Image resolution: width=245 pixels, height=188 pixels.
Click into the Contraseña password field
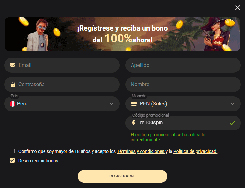62,85
